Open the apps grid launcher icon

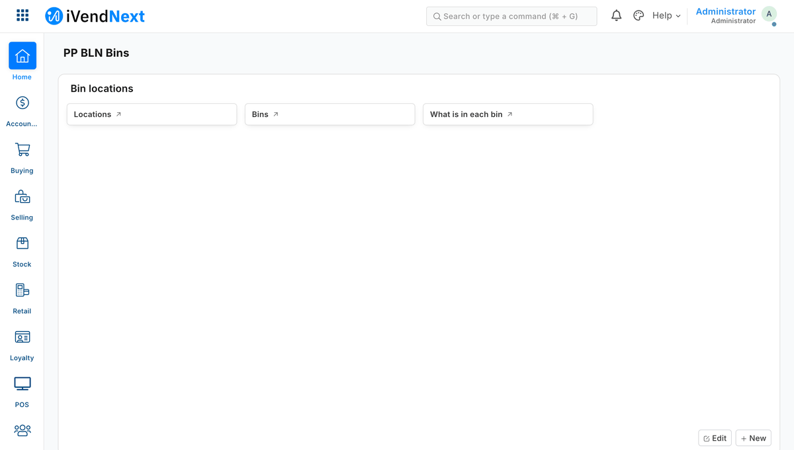[x=22, y=16]
